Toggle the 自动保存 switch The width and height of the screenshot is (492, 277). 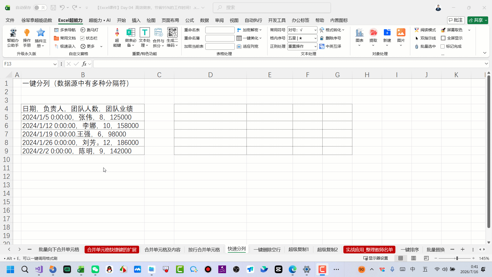40,8
